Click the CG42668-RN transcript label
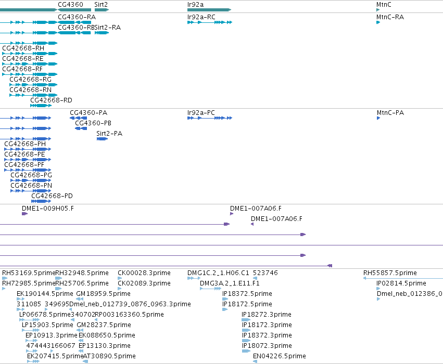Image resolution: width=443 pixels, height=364 pixels. pyautogui.click(x=31, y=90)
